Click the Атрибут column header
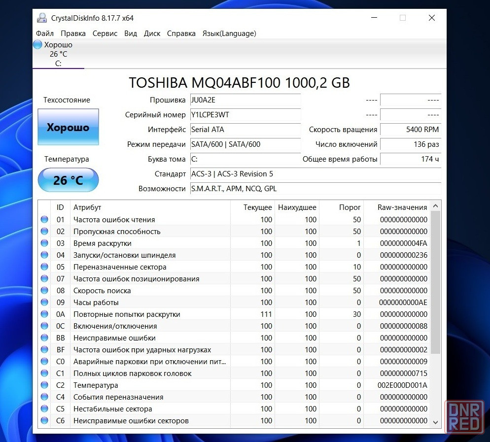The image size is (490, 442). click(150, 207)
